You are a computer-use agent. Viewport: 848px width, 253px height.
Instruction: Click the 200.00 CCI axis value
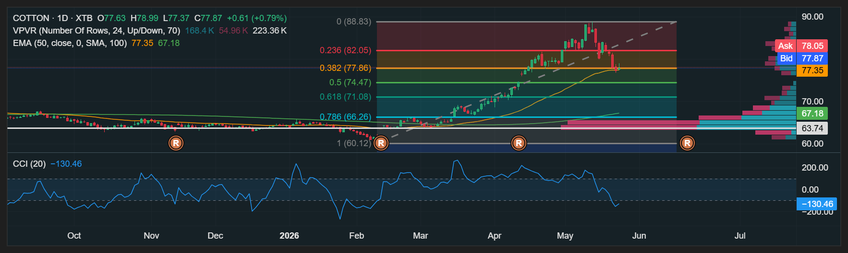(815, 168)
